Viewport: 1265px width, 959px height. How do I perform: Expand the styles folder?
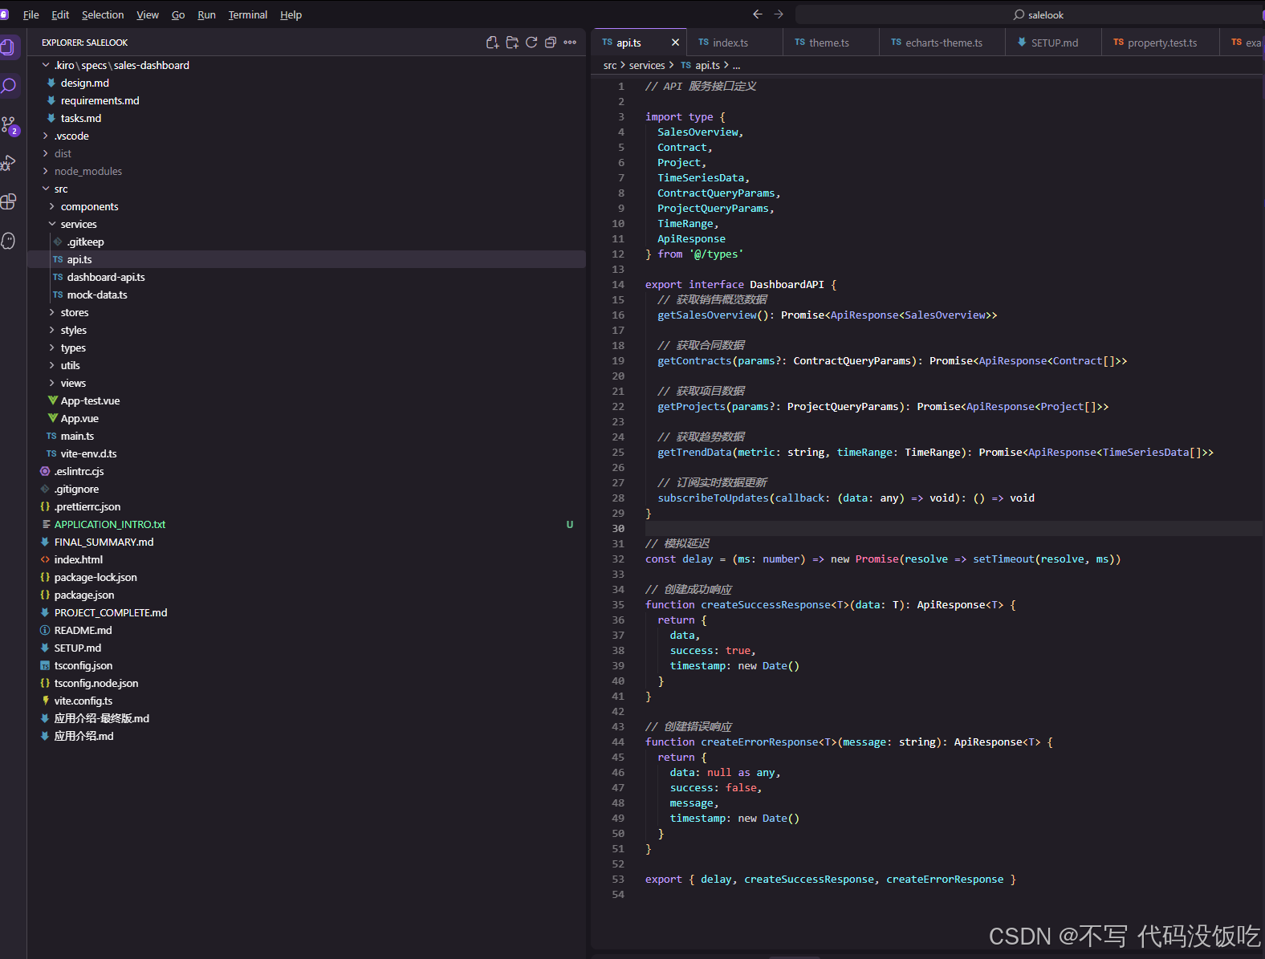pos(52,330)
